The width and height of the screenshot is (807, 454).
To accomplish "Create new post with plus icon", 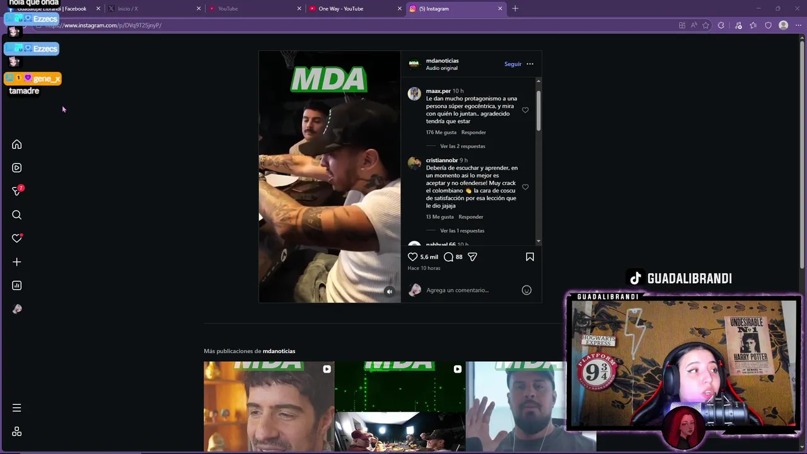I will click(x=17, y=262).
